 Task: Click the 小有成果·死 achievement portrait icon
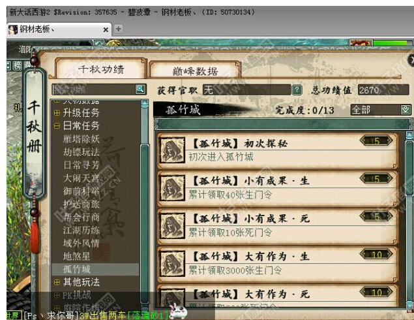[172, 226]
